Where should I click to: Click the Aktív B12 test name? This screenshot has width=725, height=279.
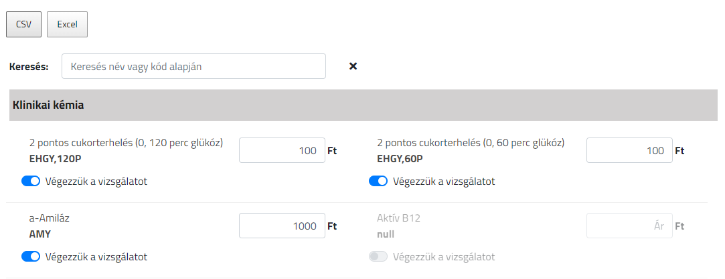[x=398, y=218]
